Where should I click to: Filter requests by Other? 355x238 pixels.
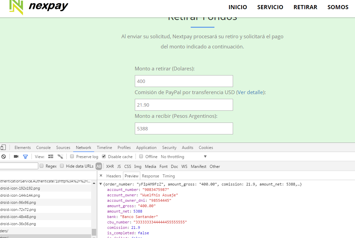coord(215,167)
